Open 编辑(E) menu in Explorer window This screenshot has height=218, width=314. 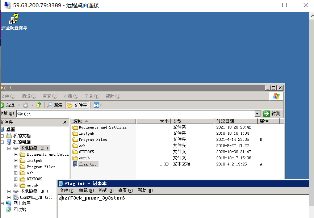click(29, 96)
